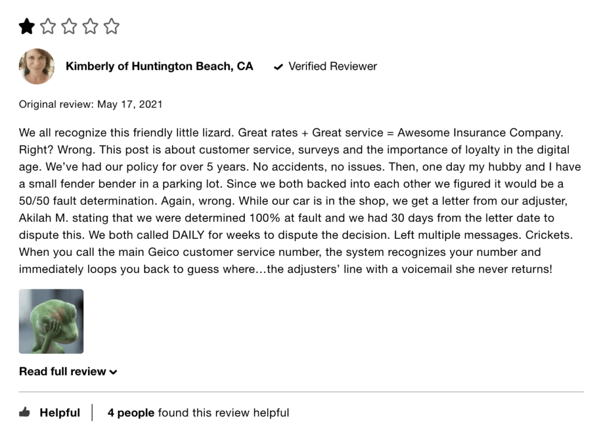Image resolution: width=601 pixels, height=439 pixels.
Task: Click the '4 people' helpful count
Action: [x=131, y=413]
